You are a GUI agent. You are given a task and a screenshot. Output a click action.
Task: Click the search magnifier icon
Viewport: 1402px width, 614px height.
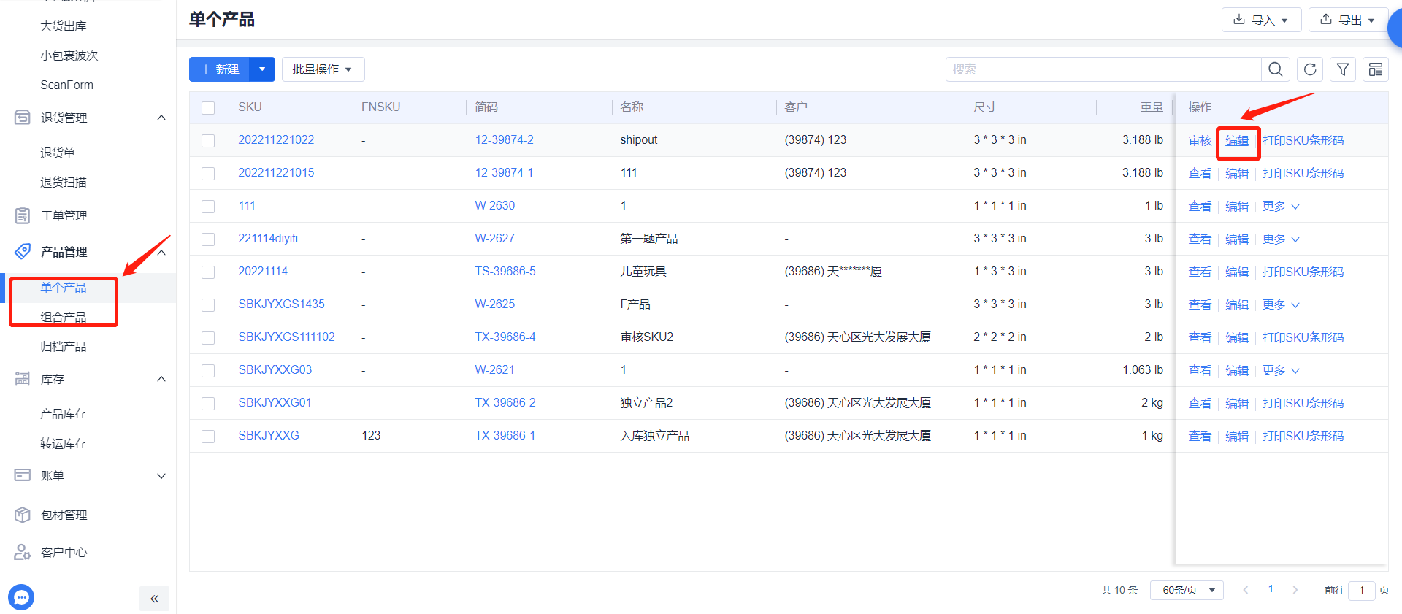[x=1275, y=69]
